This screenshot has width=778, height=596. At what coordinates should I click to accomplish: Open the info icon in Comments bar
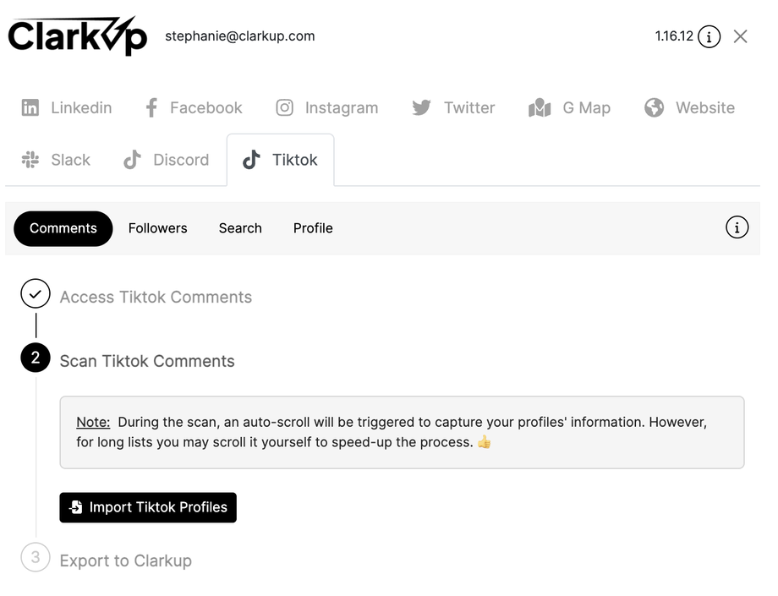point(737,227)
